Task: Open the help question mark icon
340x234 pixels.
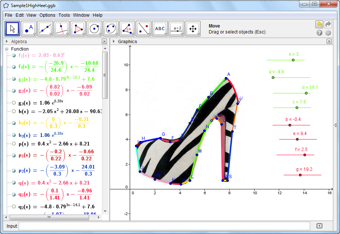Action: coord(319,33)
